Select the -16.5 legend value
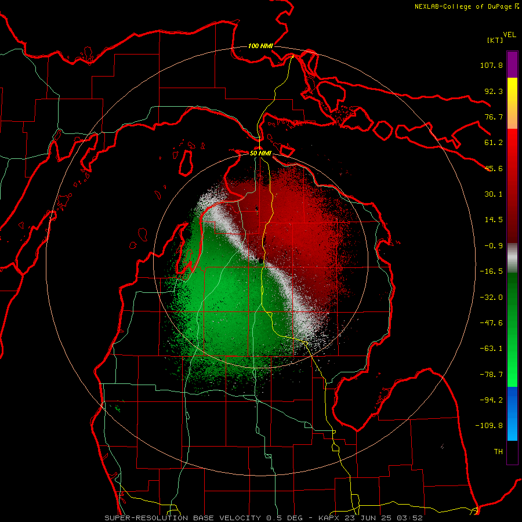The image size is (522, 522). coord(491,271)
